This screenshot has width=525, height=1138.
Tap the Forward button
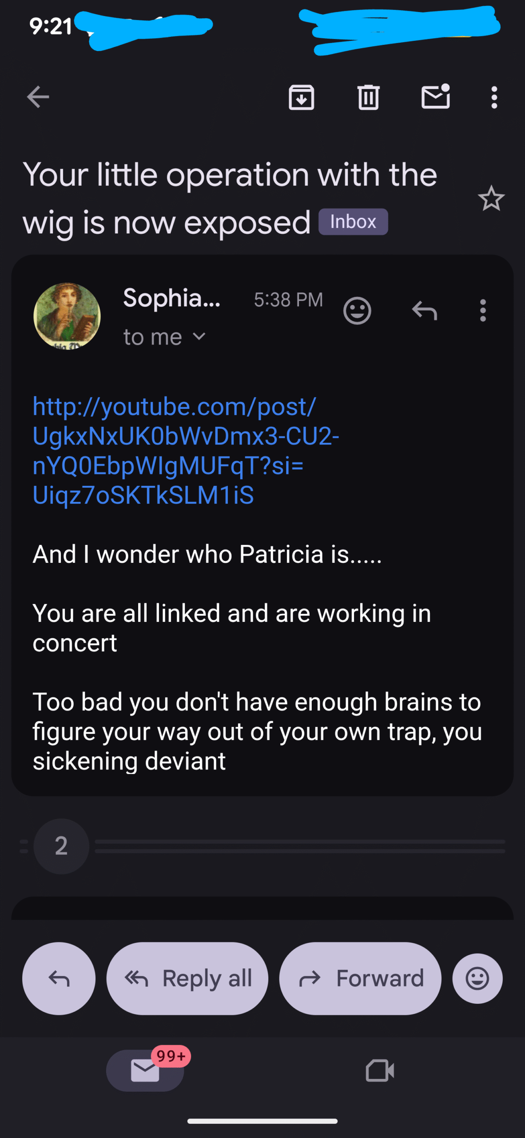coord(360,978)
